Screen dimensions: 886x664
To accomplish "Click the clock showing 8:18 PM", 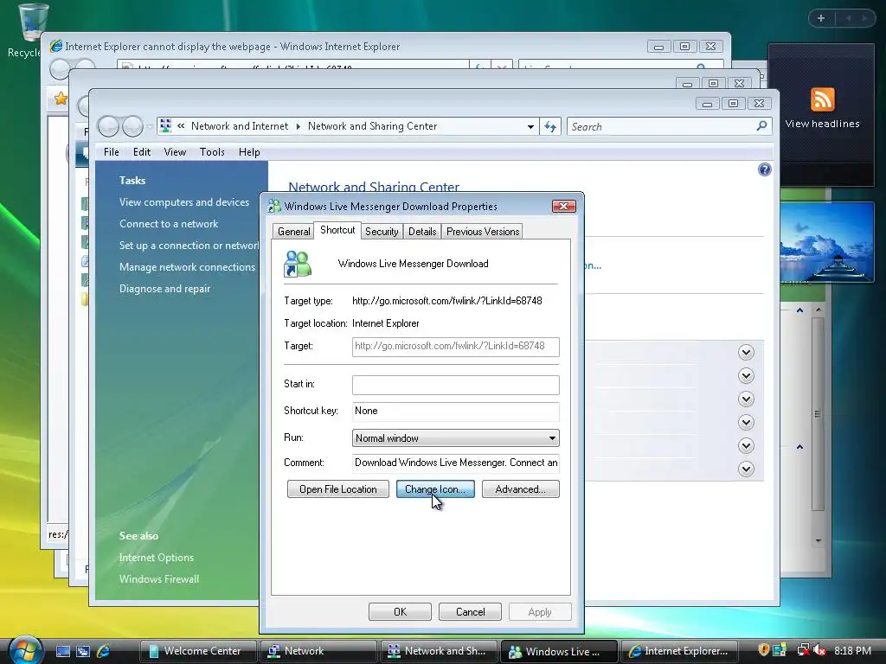I will (852, 650).
